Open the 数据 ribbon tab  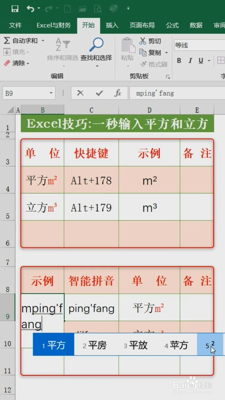pos(196,25)
